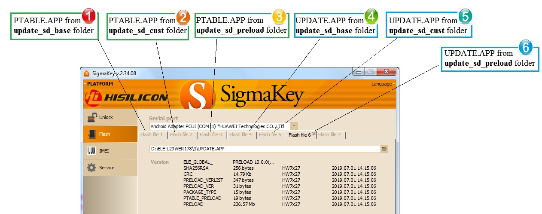This screenshot has width=542, height=214.
Task: Select the PRELOAD_VERLIST partition row
Action: tap(279, 180)
